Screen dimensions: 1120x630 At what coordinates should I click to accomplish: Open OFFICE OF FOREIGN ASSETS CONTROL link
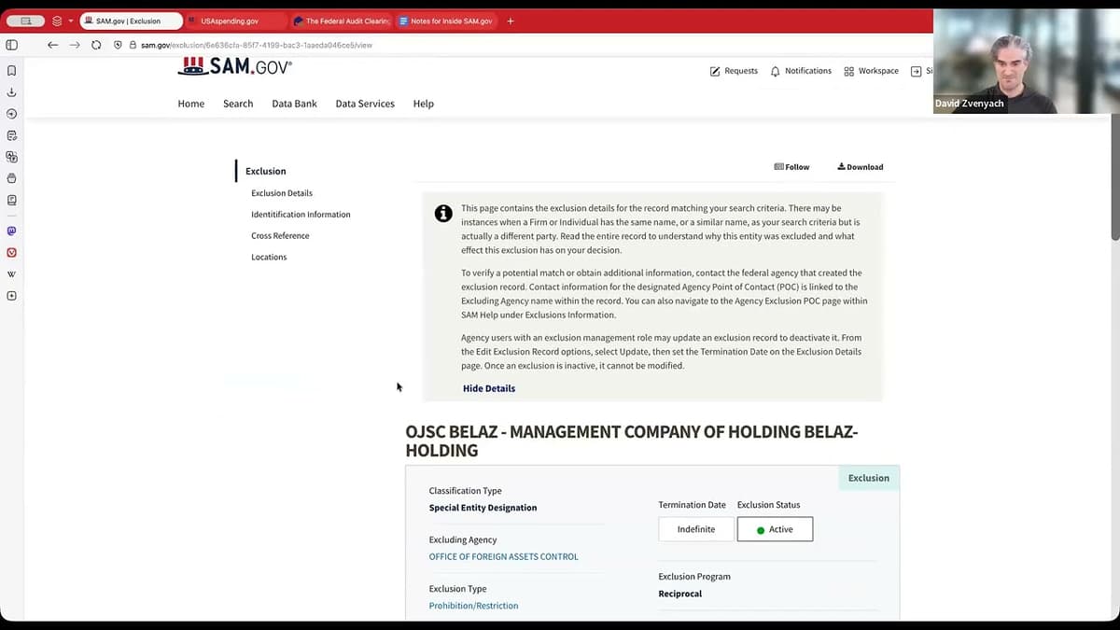click(504, 557)
